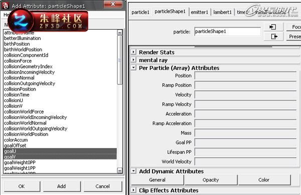Collapse Per Particle (Array) Attributes section
The width and height of the screenshot is (301, 195).
[133, 67]
